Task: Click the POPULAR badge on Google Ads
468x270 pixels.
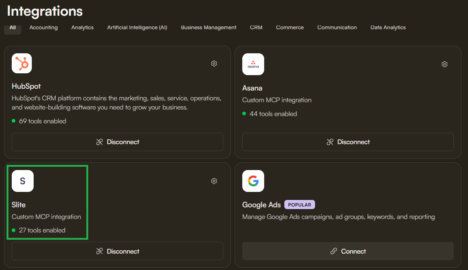Action: pos(300,205)
